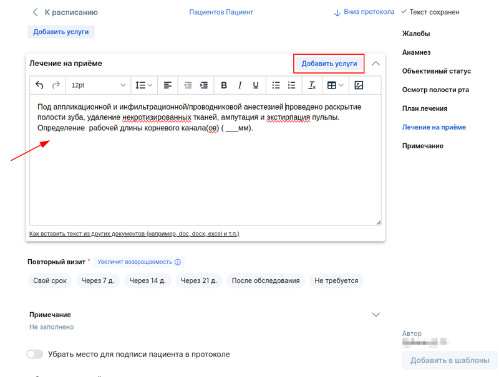
Task: Select the Свой срок revisit option
Action: (x=50, y=280)
